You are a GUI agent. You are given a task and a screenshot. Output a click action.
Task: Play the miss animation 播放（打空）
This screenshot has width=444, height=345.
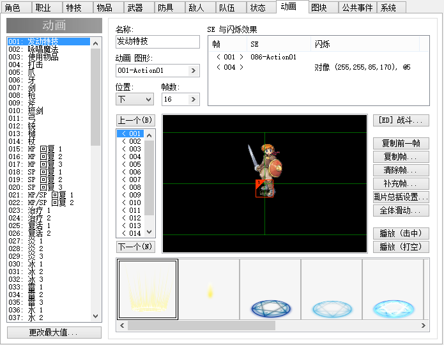click(401, 247)
